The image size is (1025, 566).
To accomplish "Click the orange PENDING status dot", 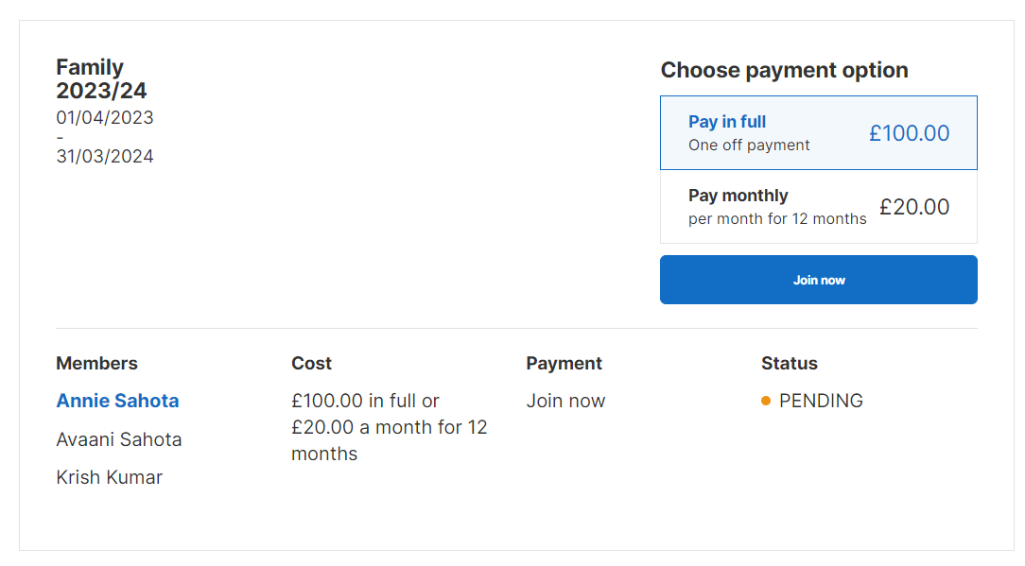I will pyautogui.click(x=766, y=401).
